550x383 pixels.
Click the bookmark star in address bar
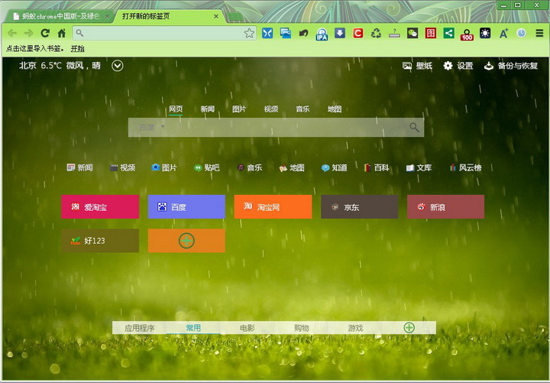point(249,34)
